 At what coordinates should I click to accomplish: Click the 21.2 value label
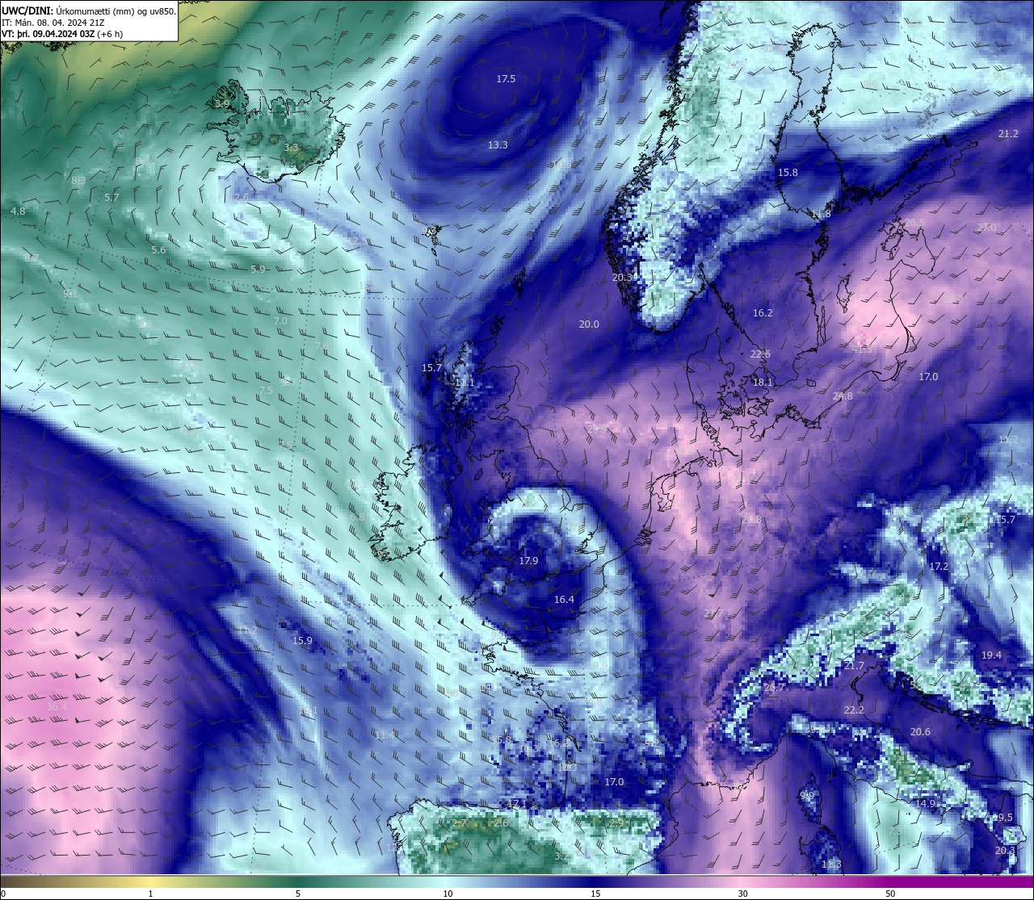pyautogui.click(x=1008, y=134)
